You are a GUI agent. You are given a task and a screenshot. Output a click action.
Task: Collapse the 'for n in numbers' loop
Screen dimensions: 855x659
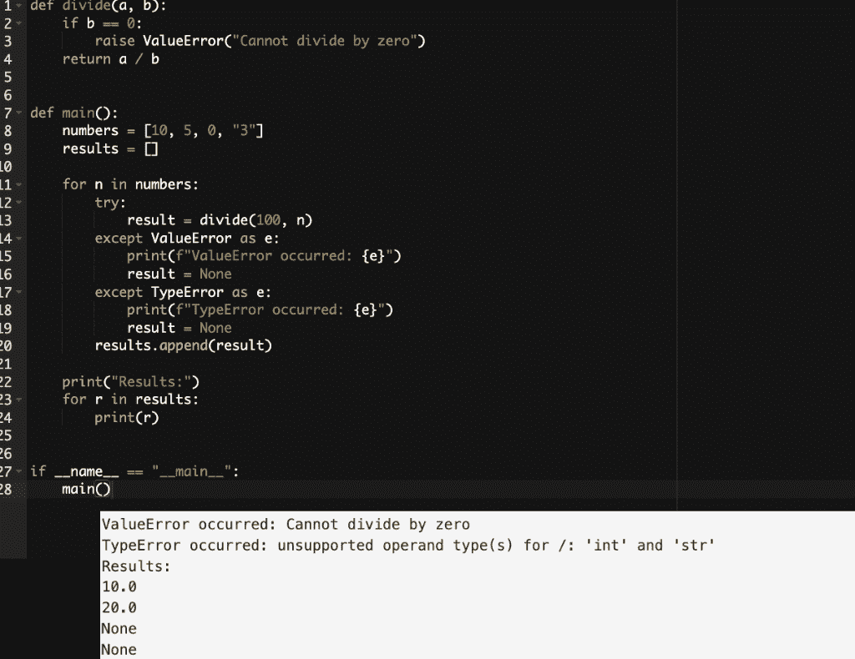tap(19, 184)
